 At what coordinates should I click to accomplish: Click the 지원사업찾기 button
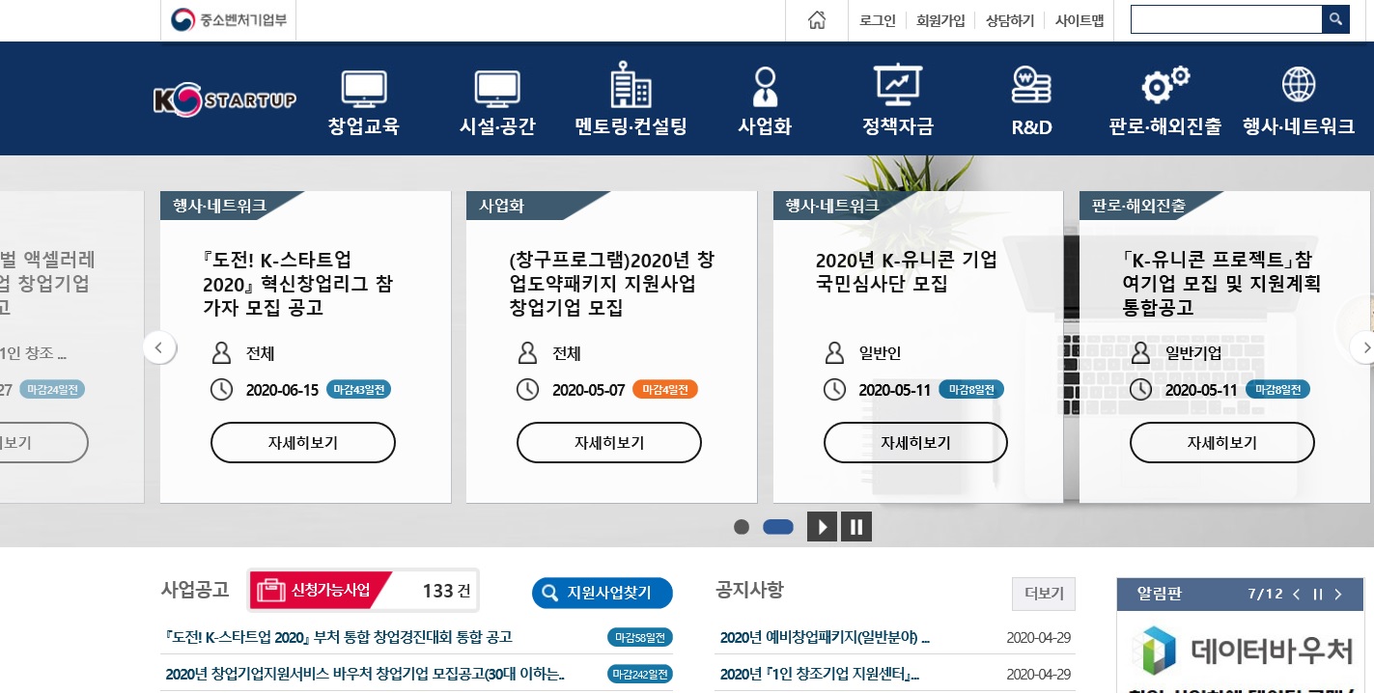(x=603, y=593)
